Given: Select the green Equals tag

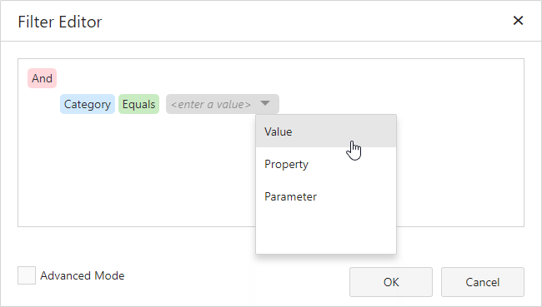Looking at the screenshot, I should pyautogui.click(x=138, y=104).
